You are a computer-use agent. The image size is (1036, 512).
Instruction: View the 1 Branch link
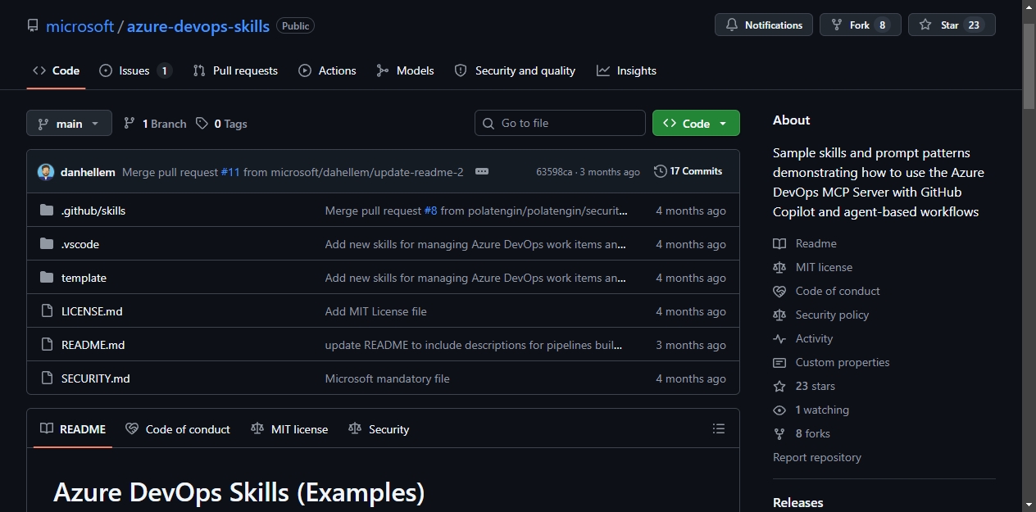tap(155, 124)
